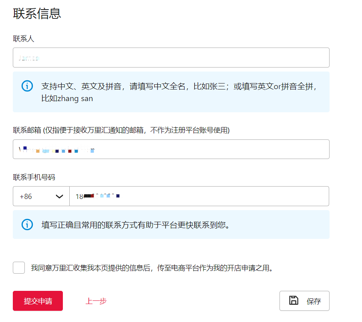Click the 联系人 field label

pos(24,39)
